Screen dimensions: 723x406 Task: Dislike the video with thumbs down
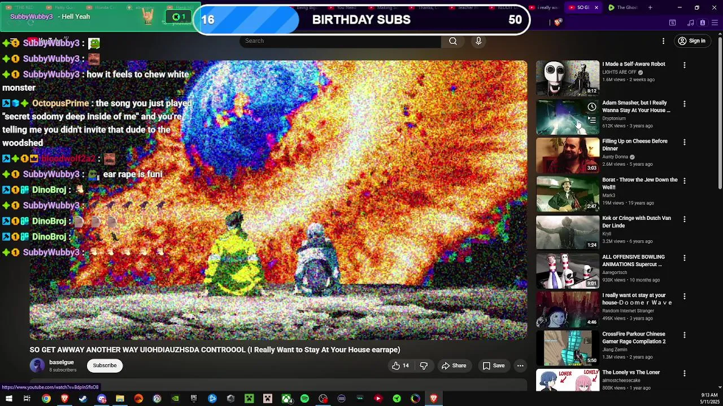pos(424,365)
